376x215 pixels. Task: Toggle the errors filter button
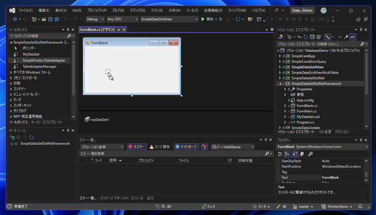(137, 146)
